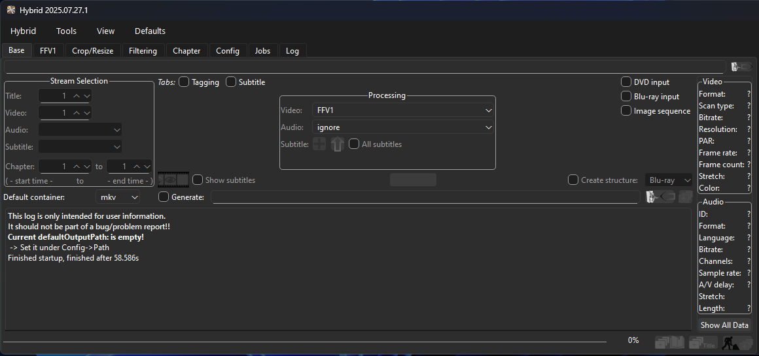
Task: Open the Default container mkv dropdown
Action: 118,197
